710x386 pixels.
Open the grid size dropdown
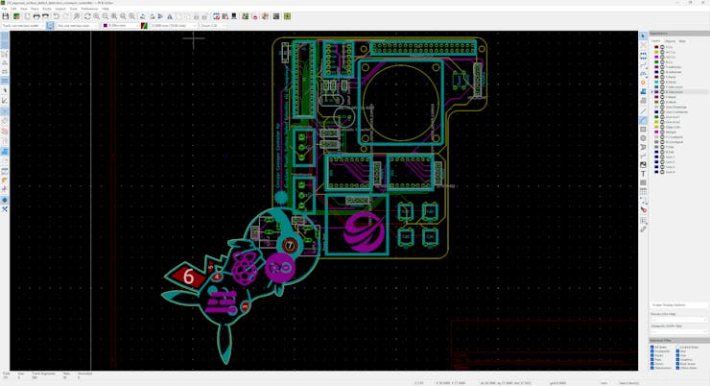click(x=174, y=26)
